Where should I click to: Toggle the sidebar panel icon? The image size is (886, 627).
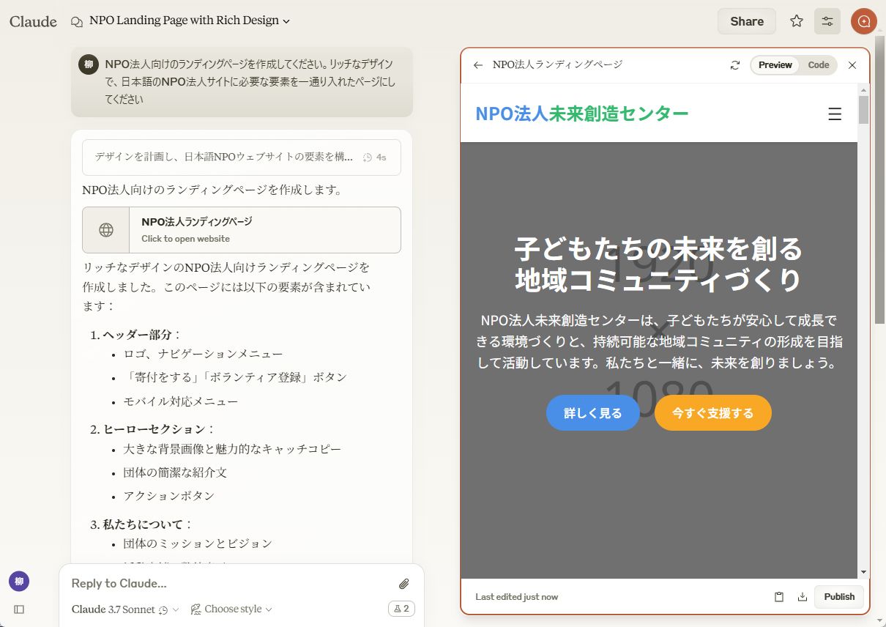pos(19,609)
